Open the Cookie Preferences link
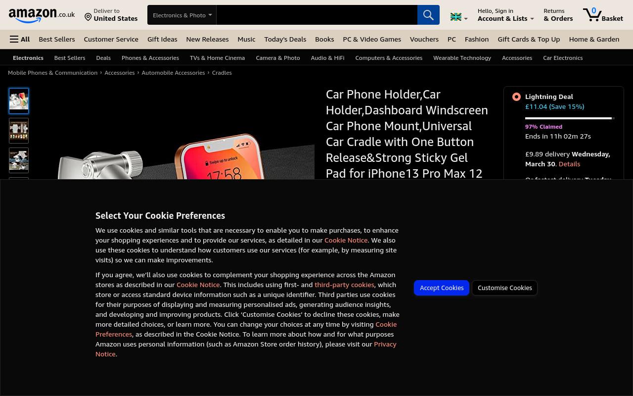The image size is (633, 396). pyautogui.click(x=246, y=329)
